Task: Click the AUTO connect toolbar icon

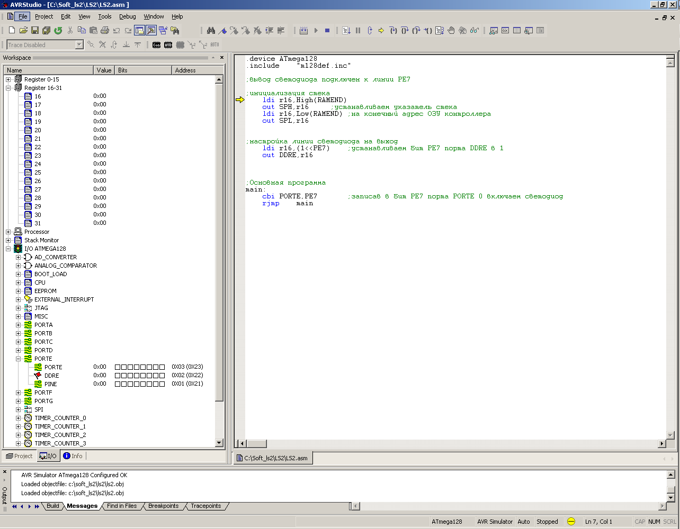Action: pos(214,44)
